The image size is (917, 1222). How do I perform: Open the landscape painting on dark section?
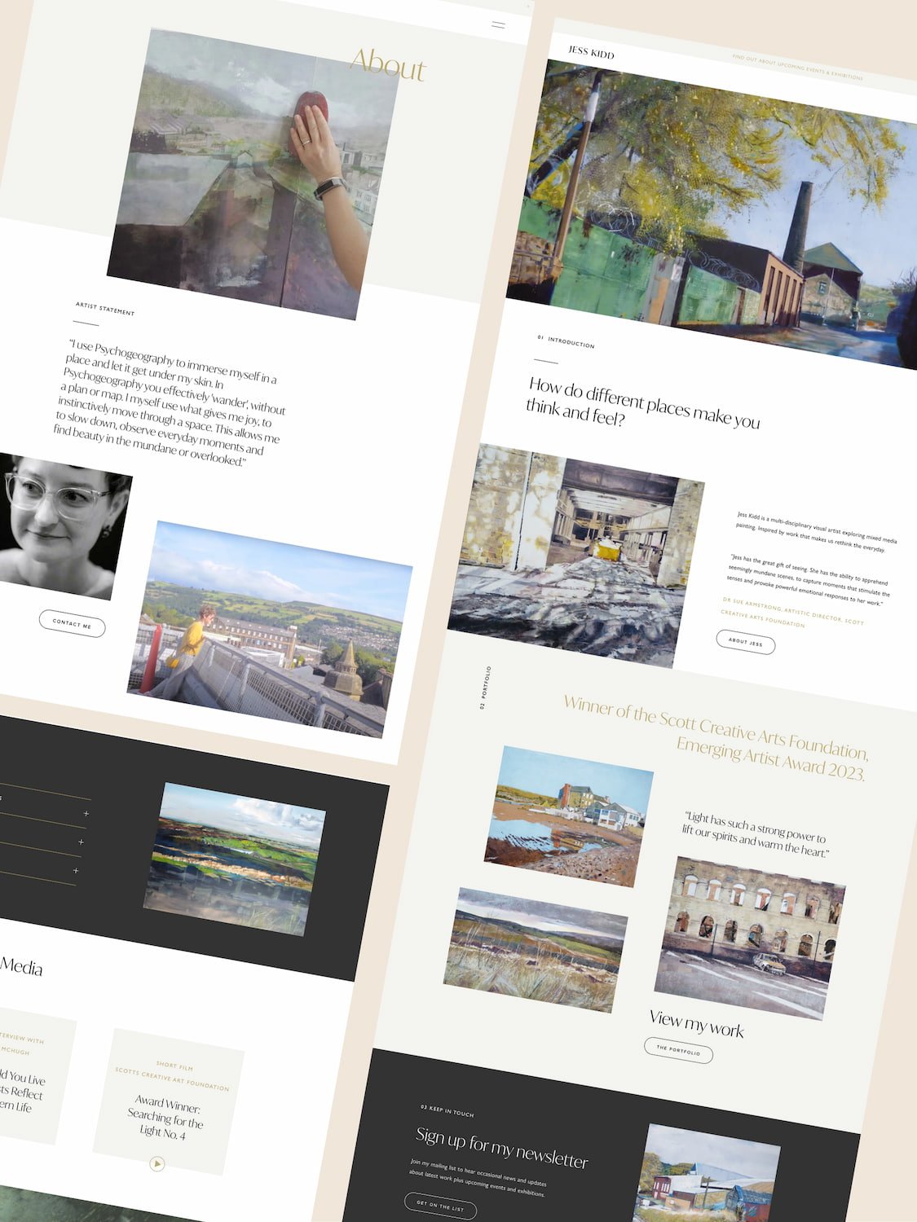tap(235, 859)
